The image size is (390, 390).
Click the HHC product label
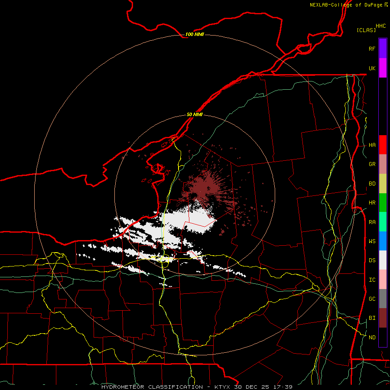381,26
